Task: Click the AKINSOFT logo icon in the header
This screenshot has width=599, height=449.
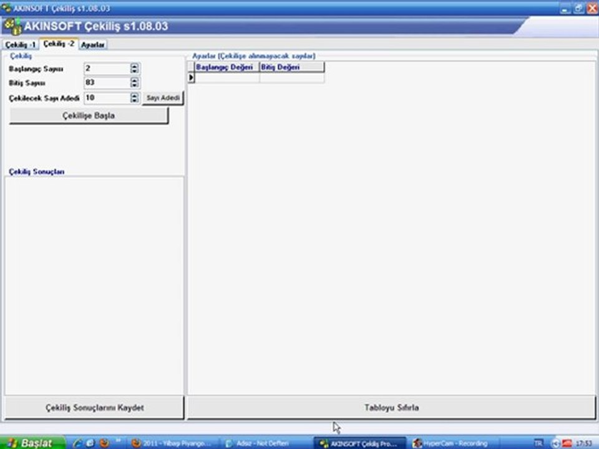Action: [x=12, y=27]
